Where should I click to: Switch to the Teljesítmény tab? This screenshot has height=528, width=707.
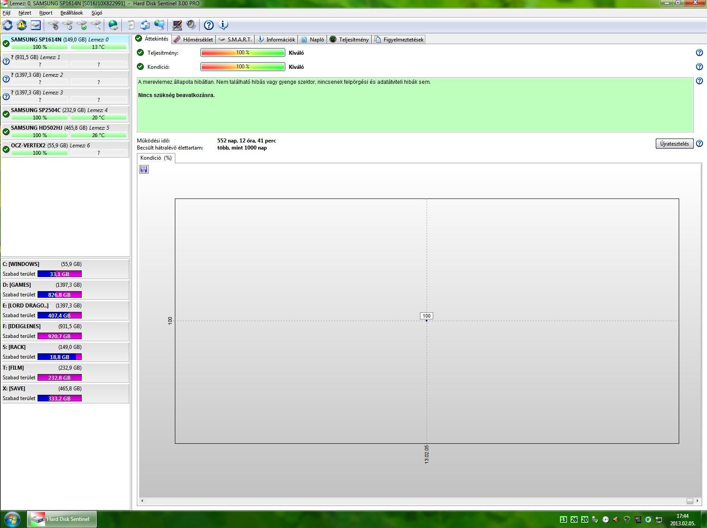(x=349, y=40)
